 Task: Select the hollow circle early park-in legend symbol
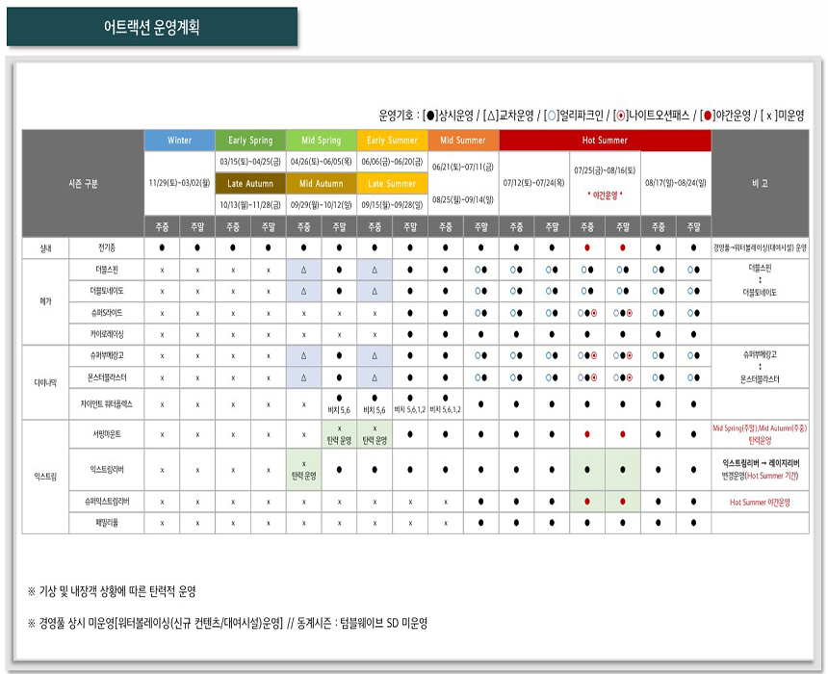pyautogui.click(x=551, y=115)
